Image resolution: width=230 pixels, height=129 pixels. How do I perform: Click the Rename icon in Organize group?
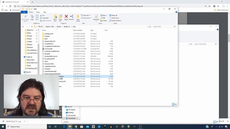coord(72,16)
